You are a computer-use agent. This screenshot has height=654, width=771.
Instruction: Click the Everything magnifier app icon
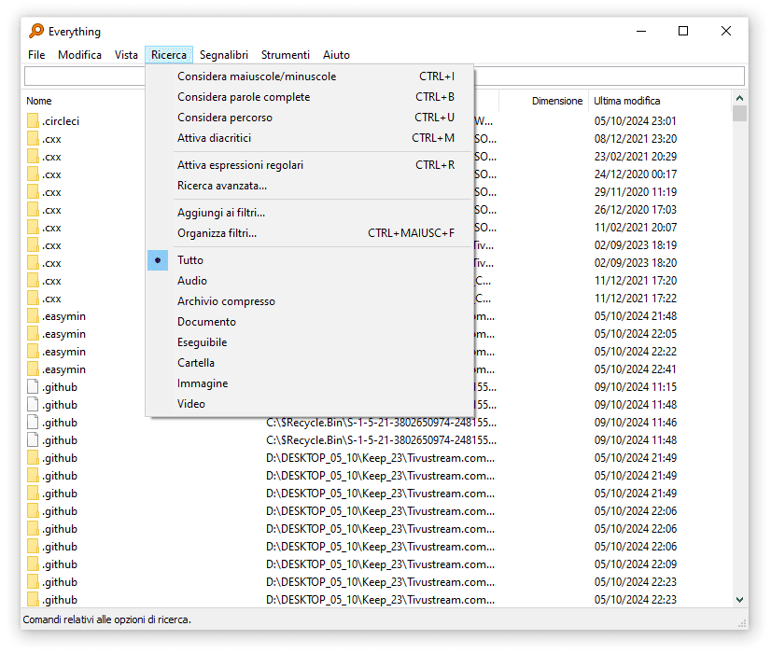click(x=35, y=31)
